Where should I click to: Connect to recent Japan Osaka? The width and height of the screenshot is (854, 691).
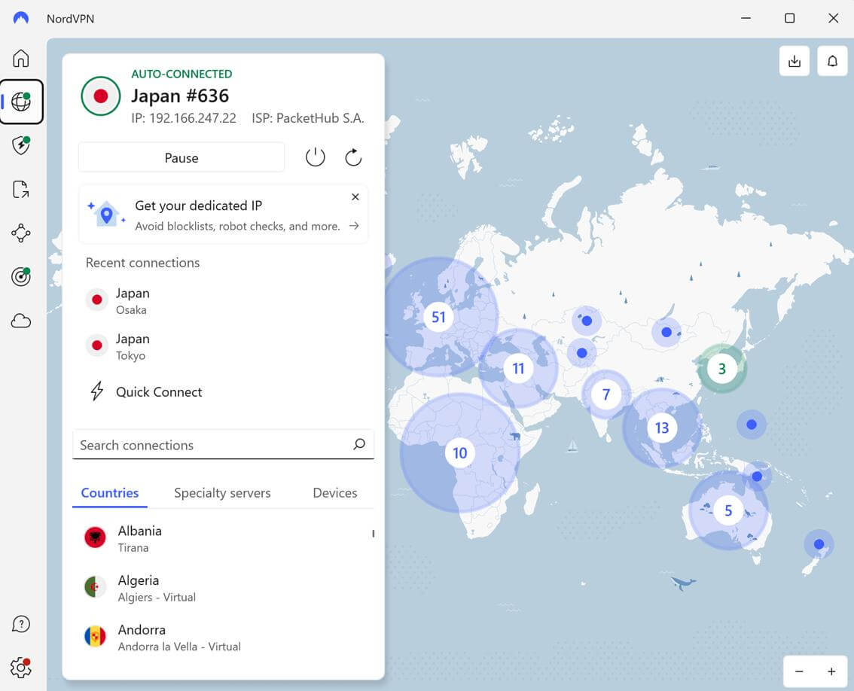coord(224,300)
